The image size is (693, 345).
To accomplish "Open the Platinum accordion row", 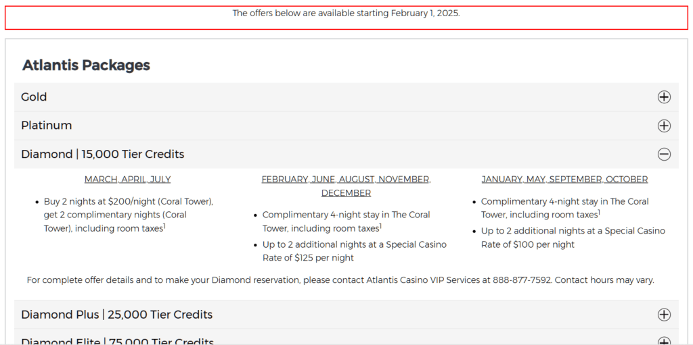I will point(346,126).
